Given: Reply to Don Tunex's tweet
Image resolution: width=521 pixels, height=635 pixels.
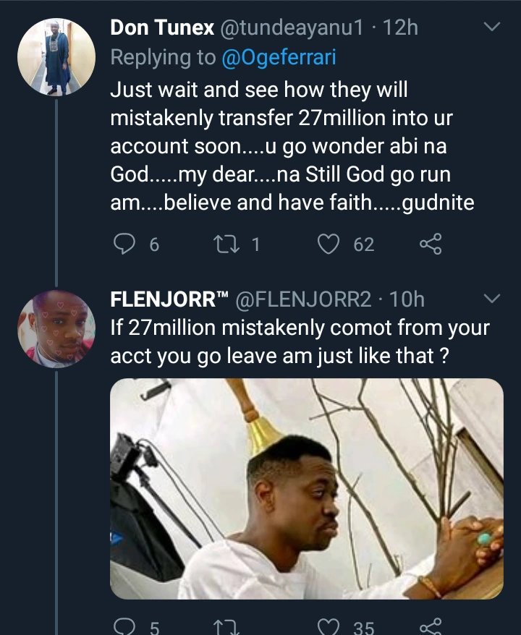Looking at the screenshot, I should [125, 245].
